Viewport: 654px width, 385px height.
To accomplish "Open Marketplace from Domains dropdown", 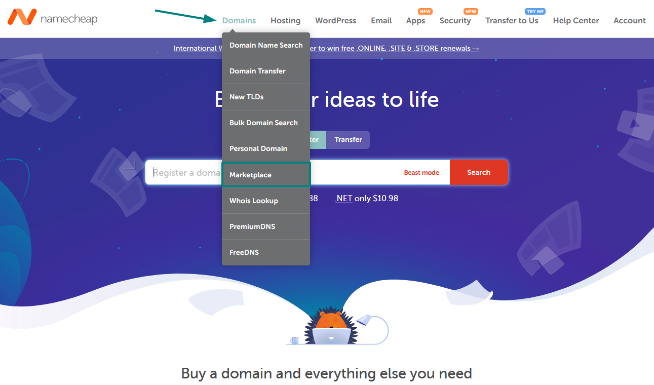I will pyautogui.click(x=266, y=175).
